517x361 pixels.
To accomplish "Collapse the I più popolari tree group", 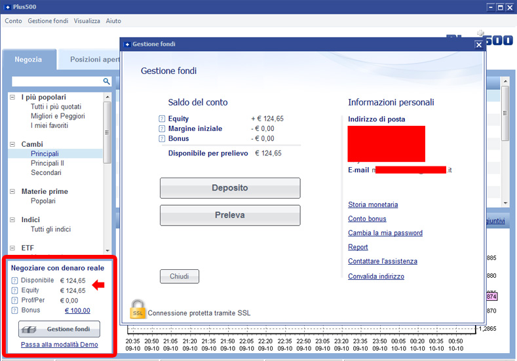I will click(12, 97).
